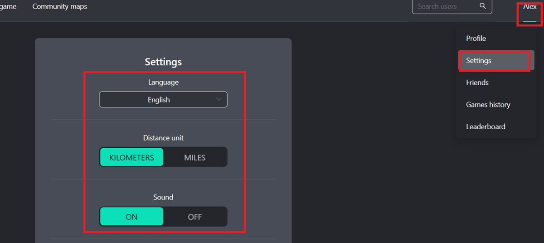Viewport: 544px width, 243px height.
Task: Turn sound on
Action: pyautogui.click(x=131, y=217)
